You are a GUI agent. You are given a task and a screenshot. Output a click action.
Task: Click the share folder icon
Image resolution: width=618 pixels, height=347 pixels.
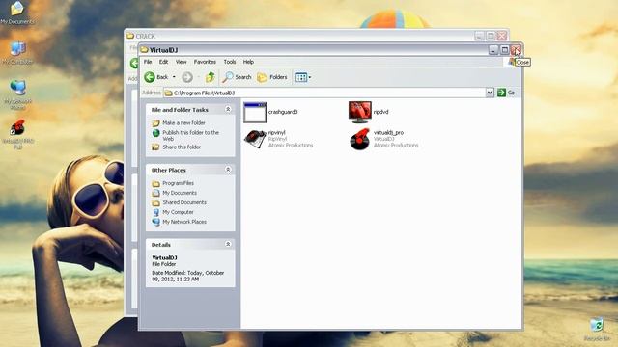(x=156, y=147)
